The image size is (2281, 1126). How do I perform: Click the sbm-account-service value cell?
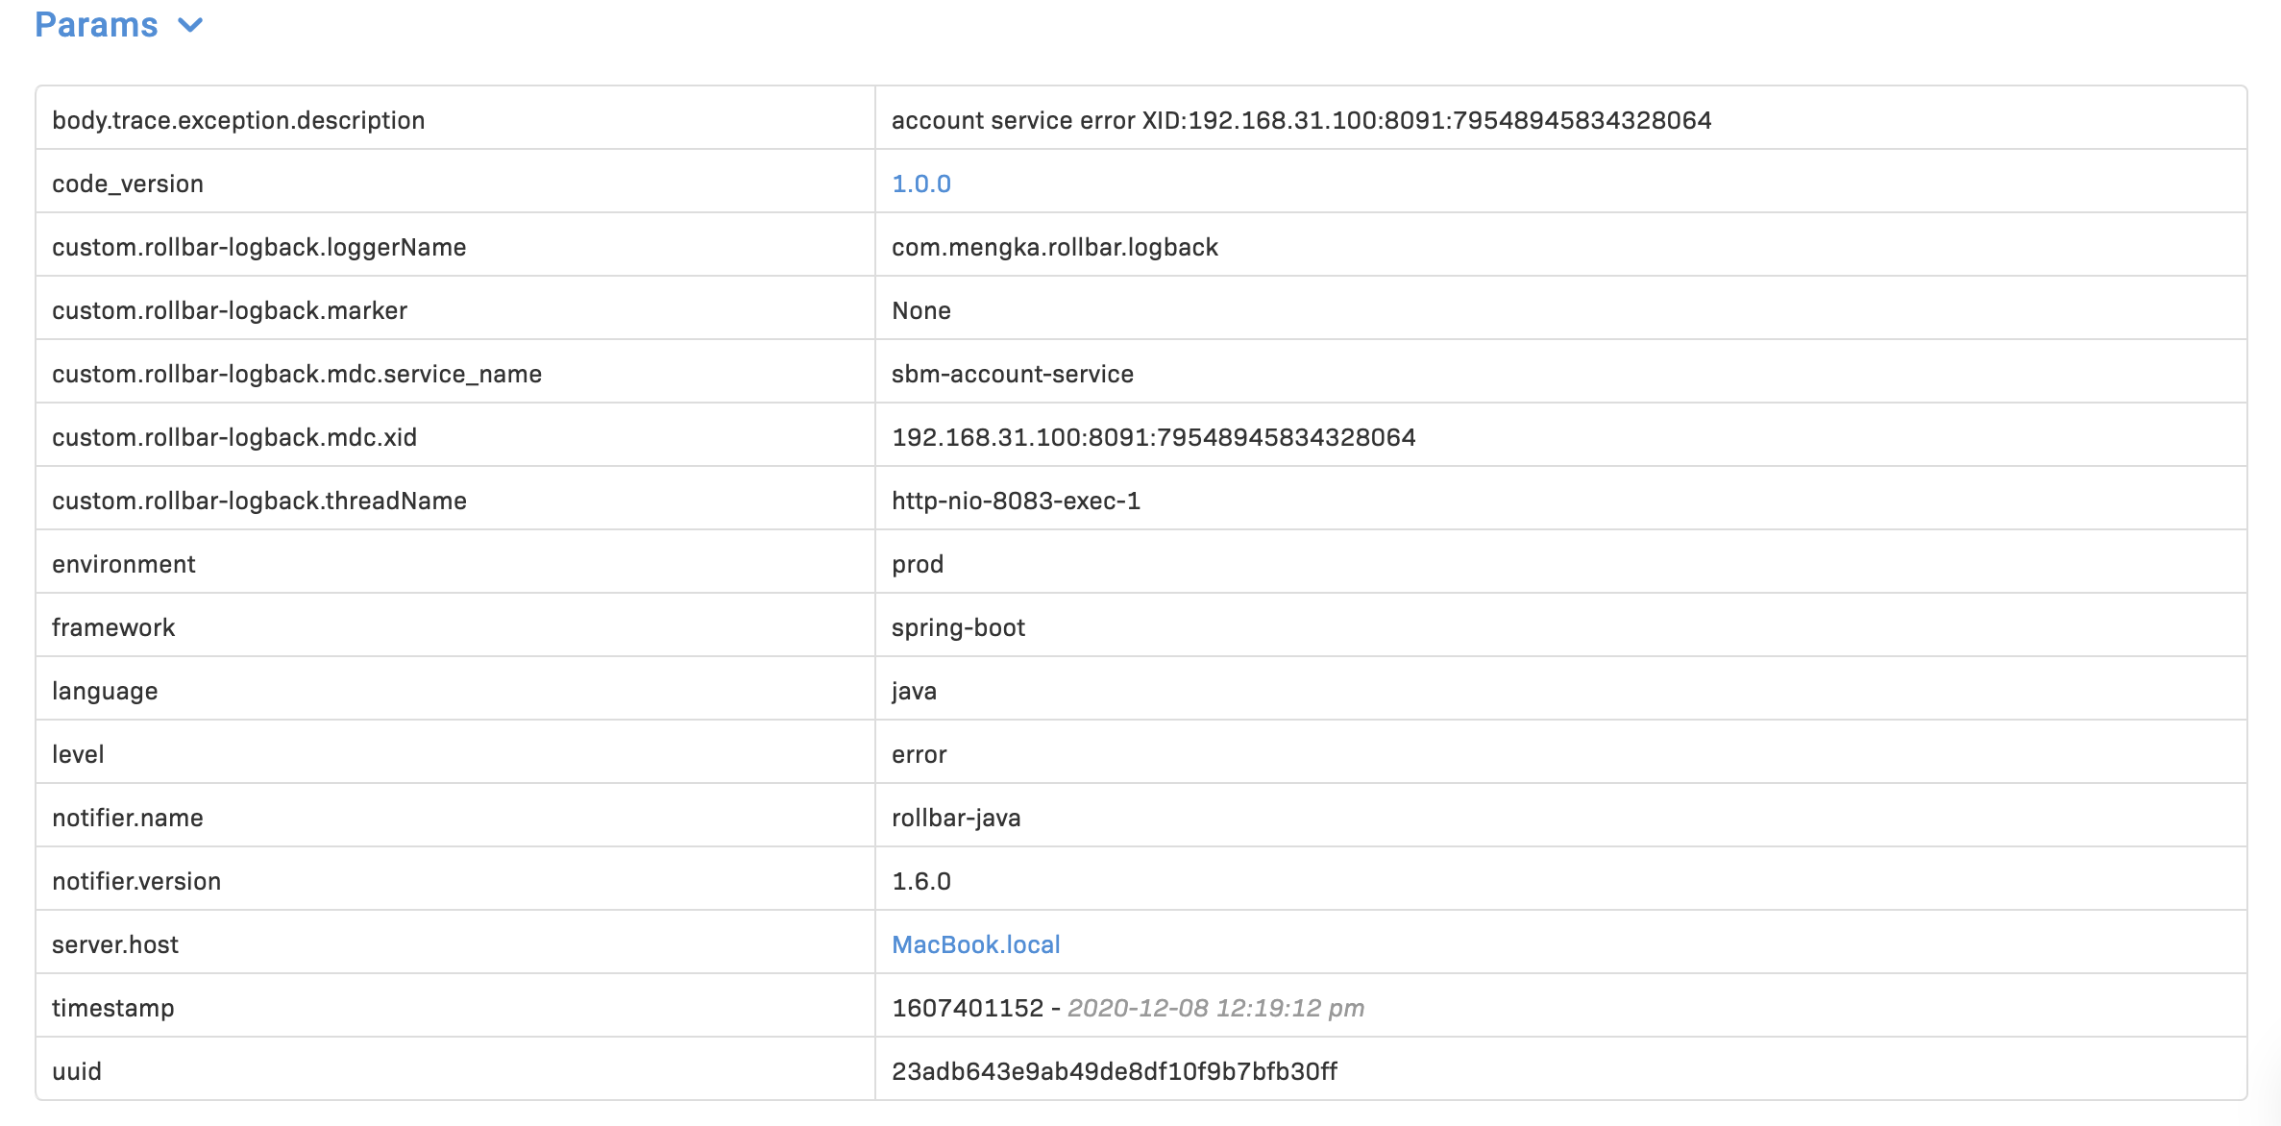pyautogui.click(x=1012, y=374)
